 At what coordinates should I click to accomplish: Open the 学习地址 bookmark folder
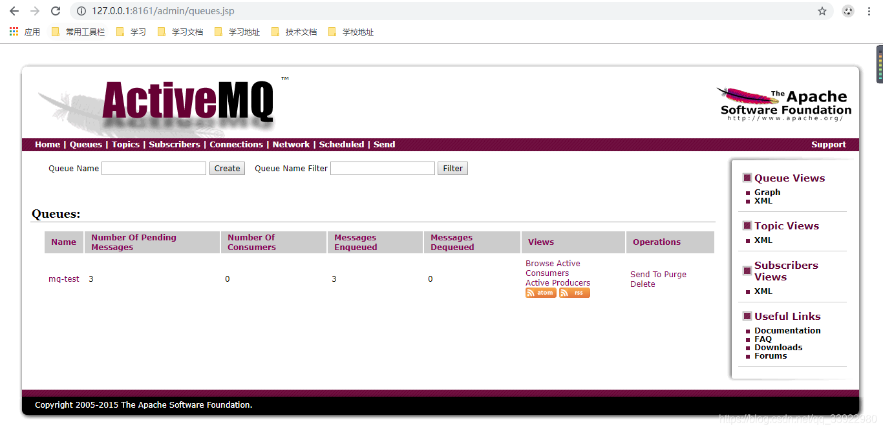[x=237, y=32]
